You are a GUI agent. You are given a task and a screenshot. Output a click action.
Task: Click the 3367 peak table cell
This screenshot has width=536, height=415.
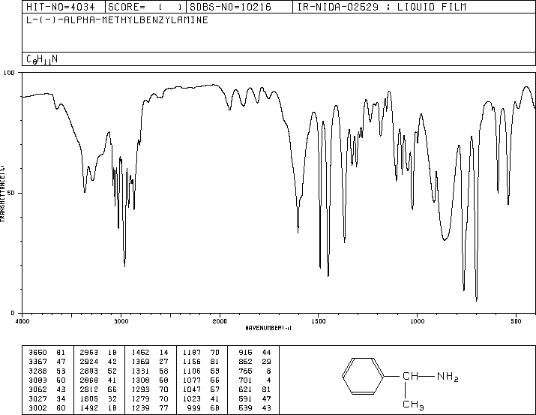(37, 362)
